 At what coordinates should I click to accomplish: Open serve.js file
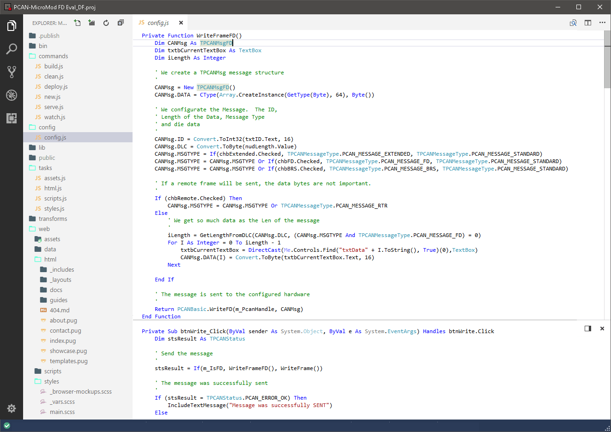pyautogui.click(x=78, y=107)
